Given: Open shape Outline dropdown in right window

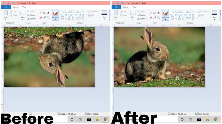Looking at the screenshot, I should click(204, 12).
